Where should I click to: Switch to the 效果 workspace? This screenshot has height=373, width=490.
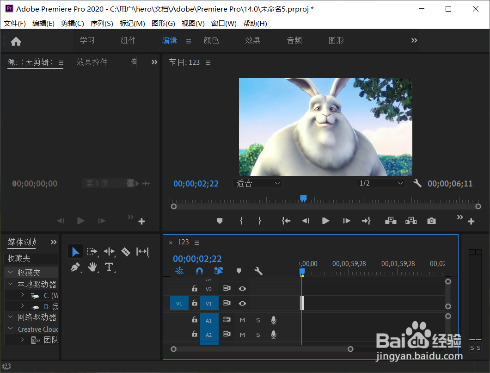[x=253, y=40]
